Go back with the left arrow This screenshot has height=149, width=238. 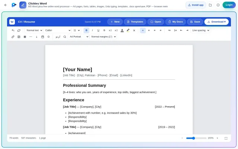point(6,5)
